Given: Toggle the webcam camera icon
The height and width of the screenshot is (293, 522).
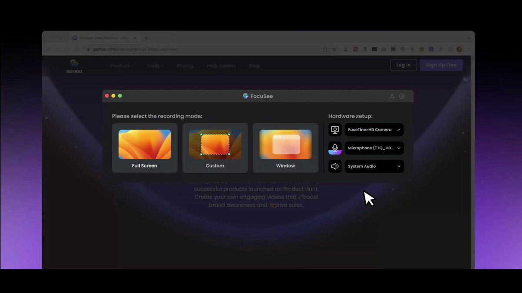Looking at the screenshot, I should pyautogui.click(x=335, y=130).
